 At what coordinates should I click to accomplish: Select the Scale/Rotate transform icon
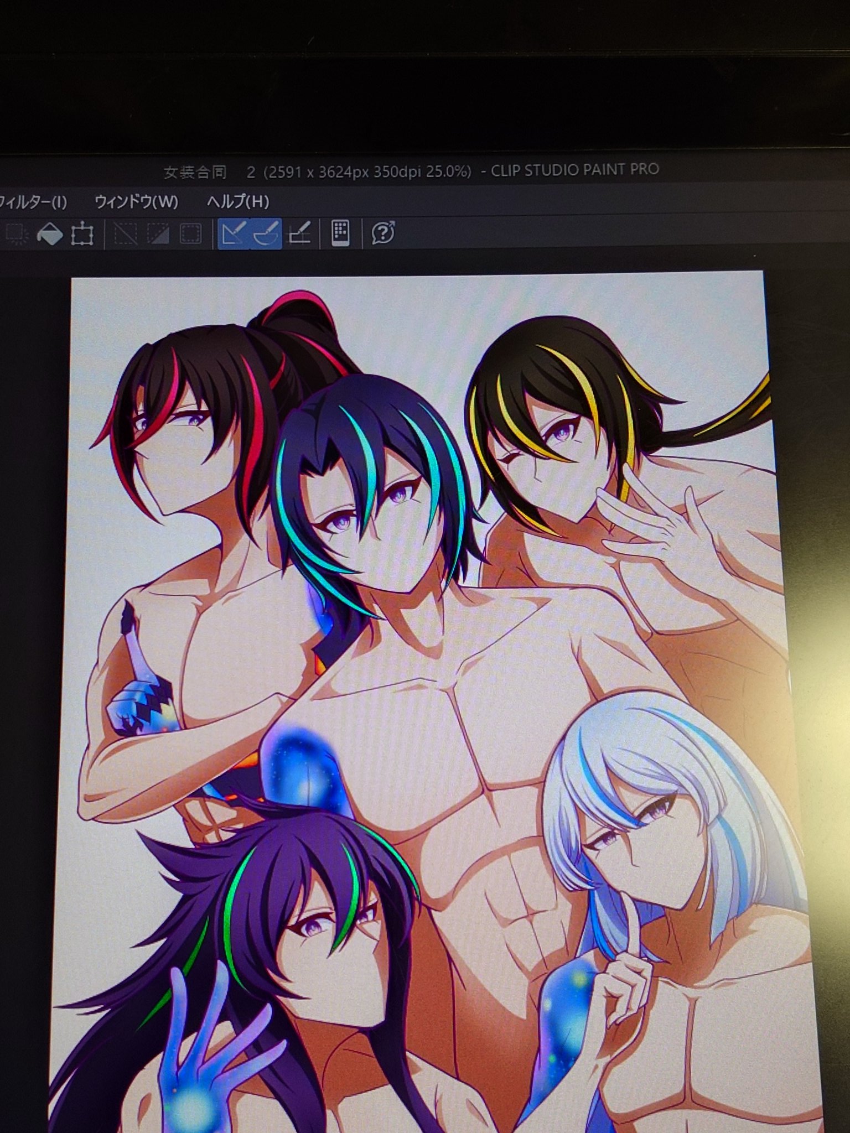[x=82, y=234]
